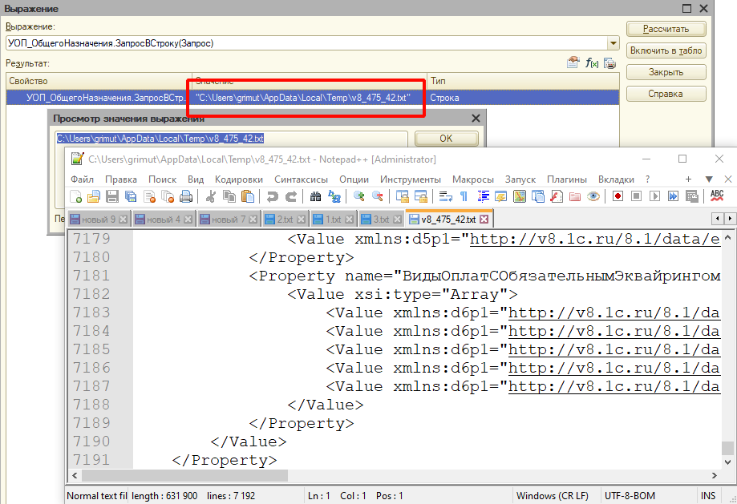The width and height of the screenshot is (737, 504).
Task: Toggle show all characters pilcrow icon
Action: [464, 196]
